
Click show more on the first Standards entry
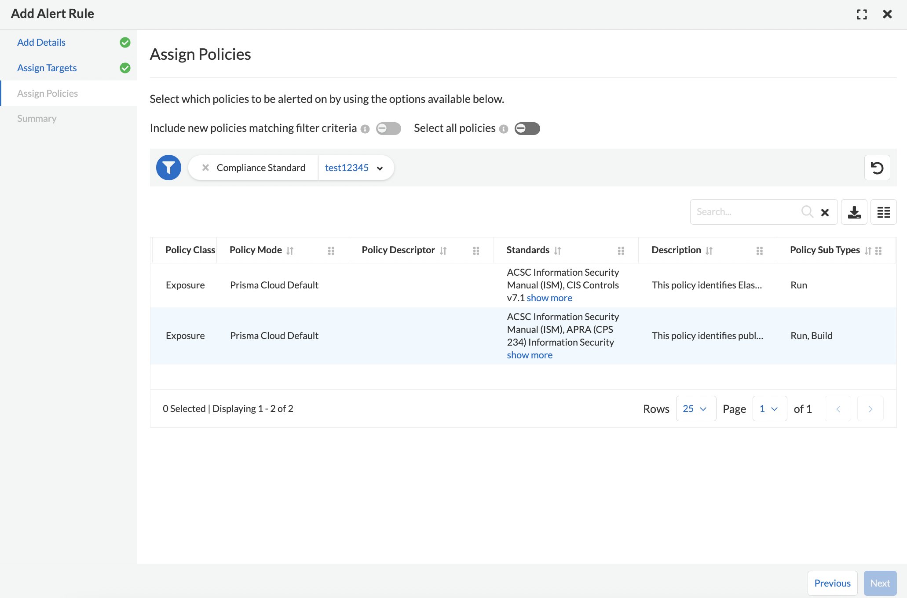click(549, 298)
